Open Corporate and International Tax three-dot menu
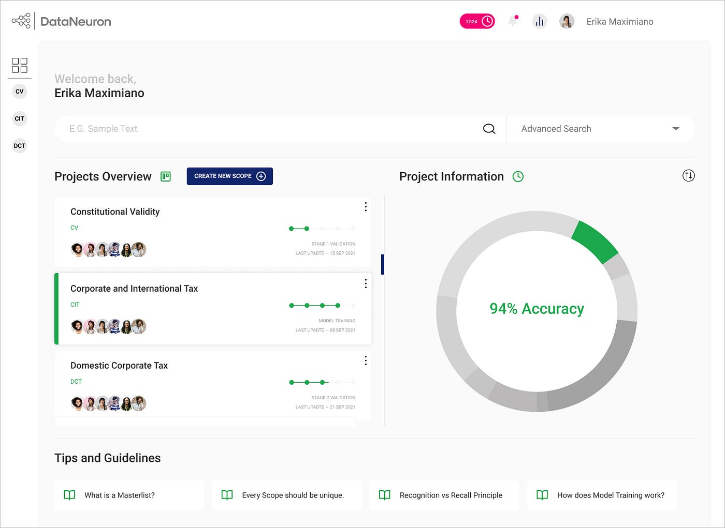The width and height of the screenshot is (725, 528). (366, 283)
